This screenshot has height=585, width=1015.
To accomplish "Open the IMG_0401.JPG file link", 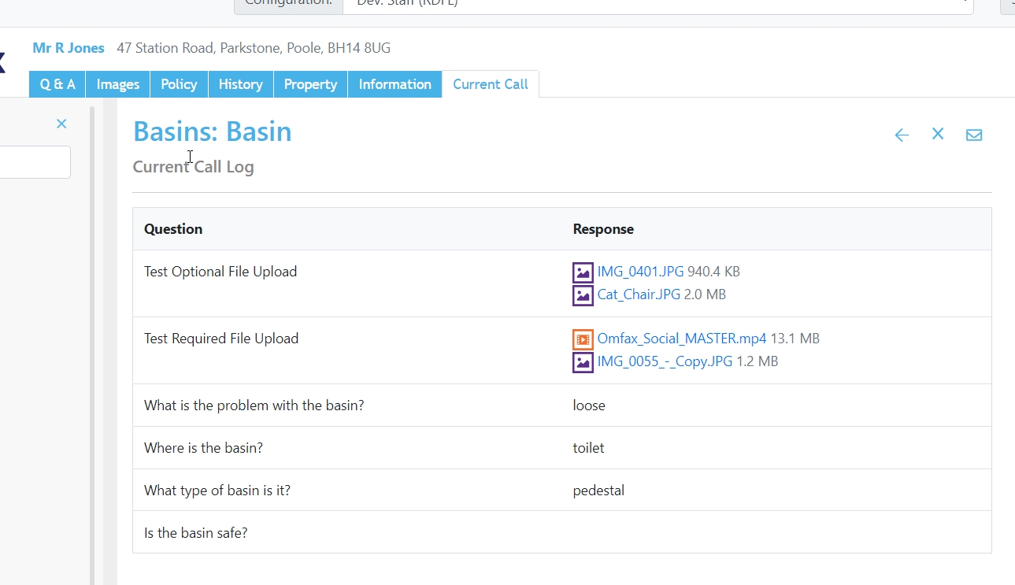I will 640,272.
